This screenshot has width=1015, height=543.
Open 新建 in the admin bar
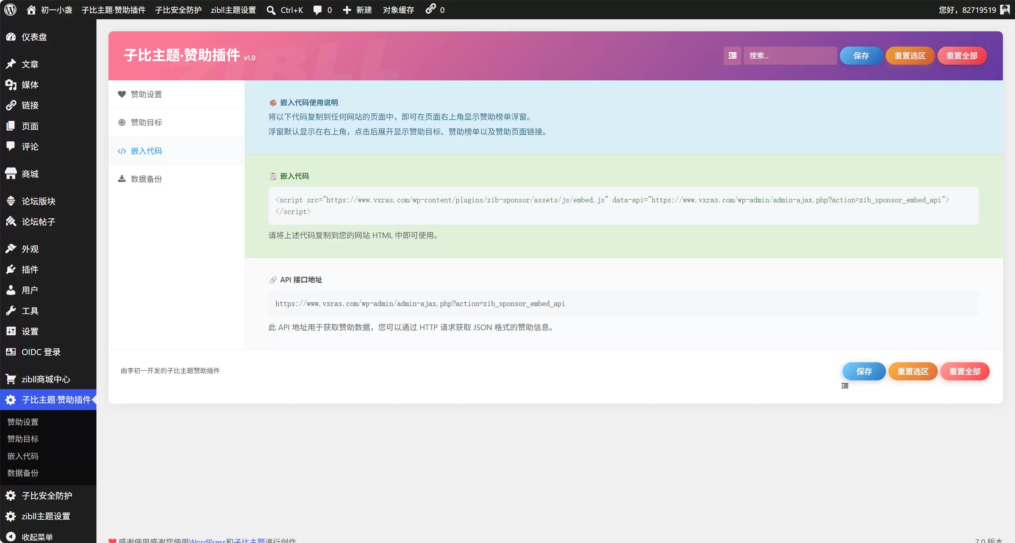[x=357, y=10]
